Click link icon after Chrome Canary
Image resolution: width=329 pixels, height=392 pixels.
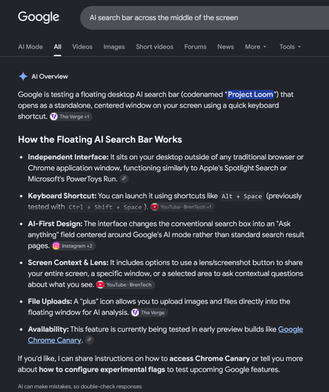[x=89, y=340]
